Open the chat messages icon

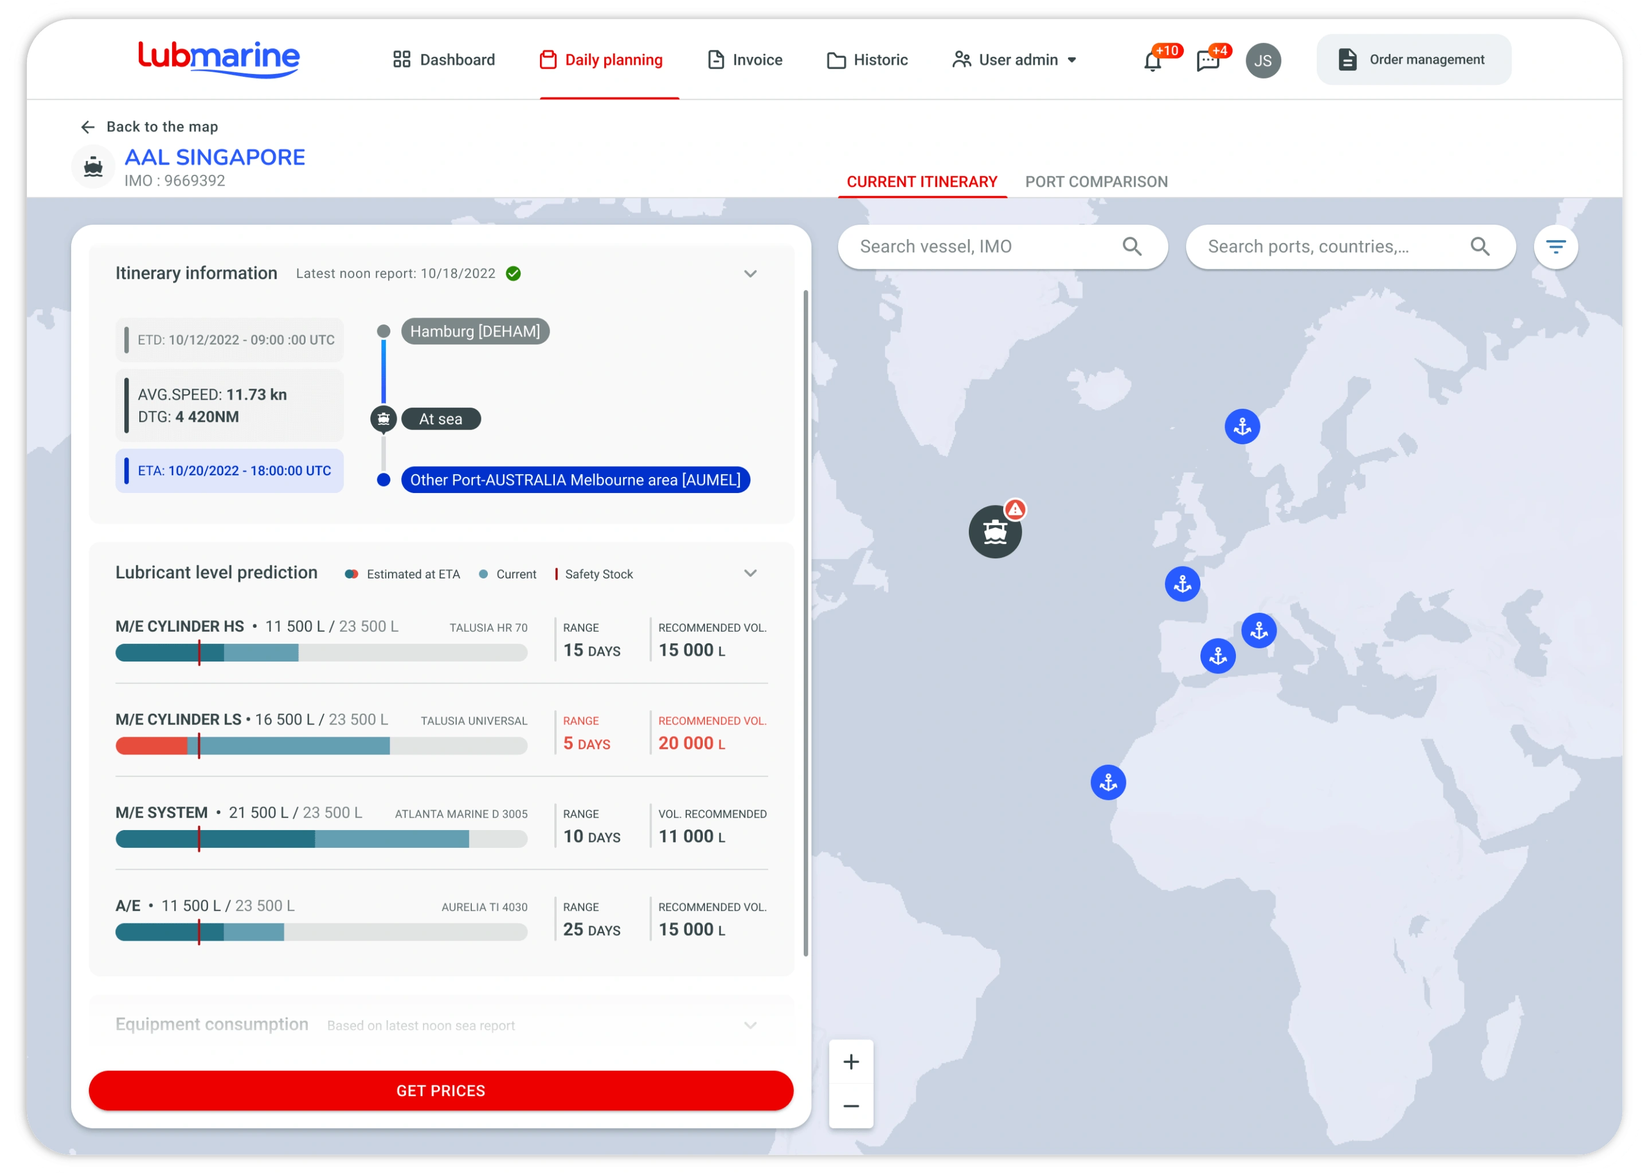pyautogui.click(x=1208, y=61)
